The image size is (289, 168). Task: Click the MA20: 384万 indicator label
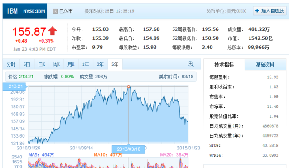point(174,155)
